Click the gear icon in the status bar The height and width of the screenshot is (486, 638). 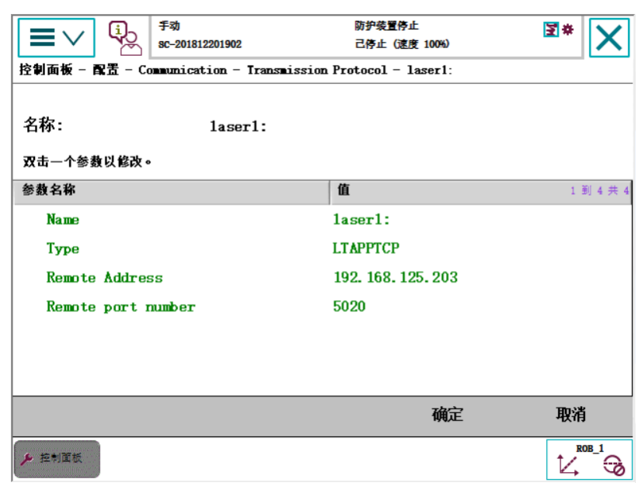point(568,28)
